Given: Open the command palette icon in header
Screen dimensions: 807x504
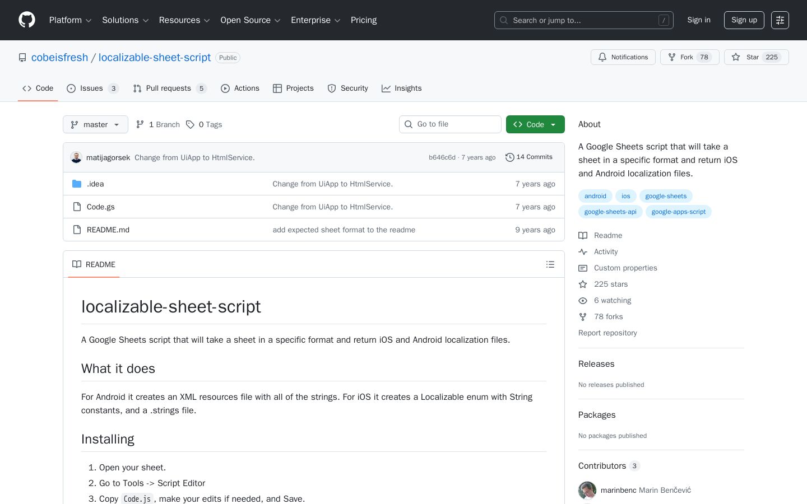Looking at the screenshot, I should (x=780, y=20).
